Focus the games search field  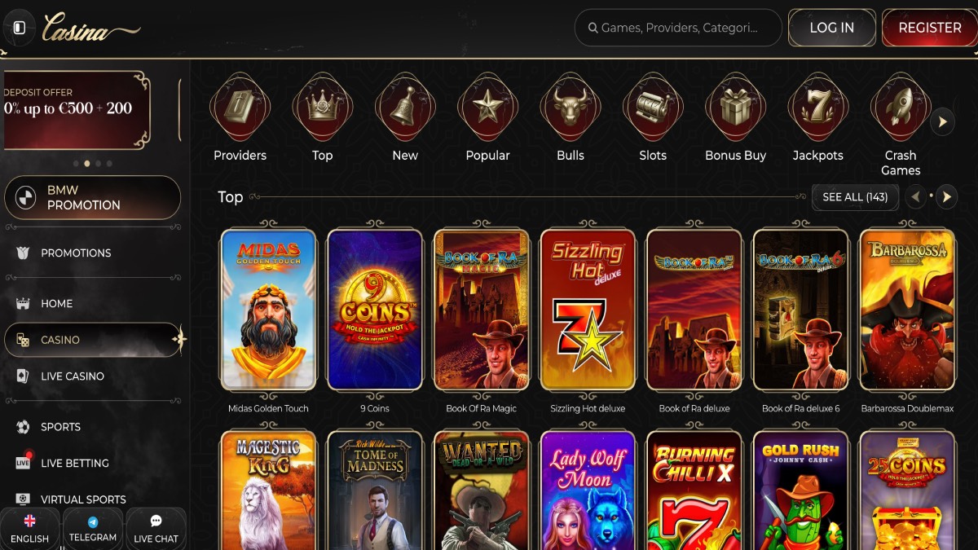click(678, 28)
